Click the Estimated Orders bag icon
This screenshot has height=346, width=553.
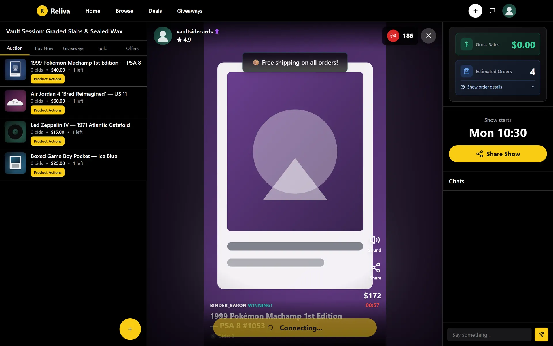pyautogui.click(x=467, y=71)
